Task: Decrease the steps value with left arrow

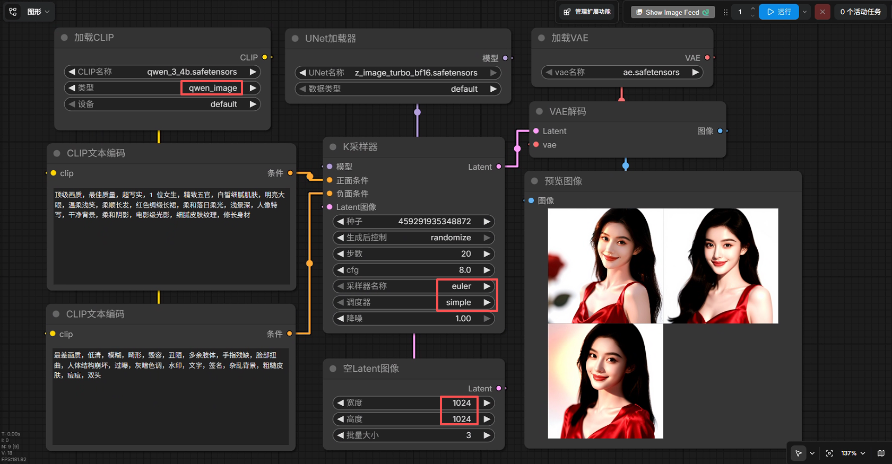Action: [340, 253]
